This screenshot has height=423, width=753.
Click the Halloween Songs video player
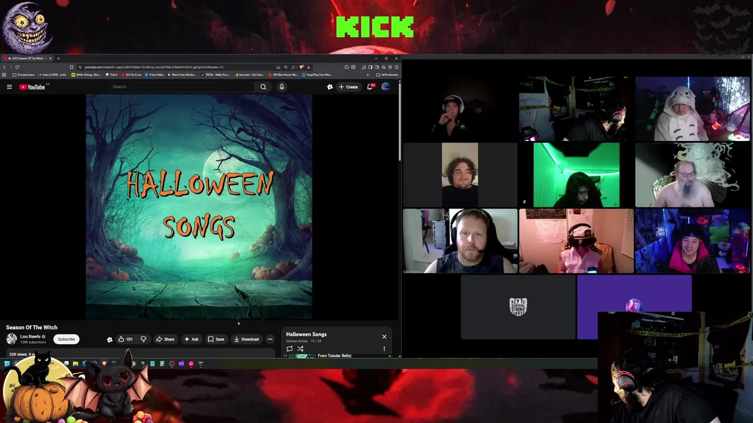pyautogui.click(x=199, y=207)
